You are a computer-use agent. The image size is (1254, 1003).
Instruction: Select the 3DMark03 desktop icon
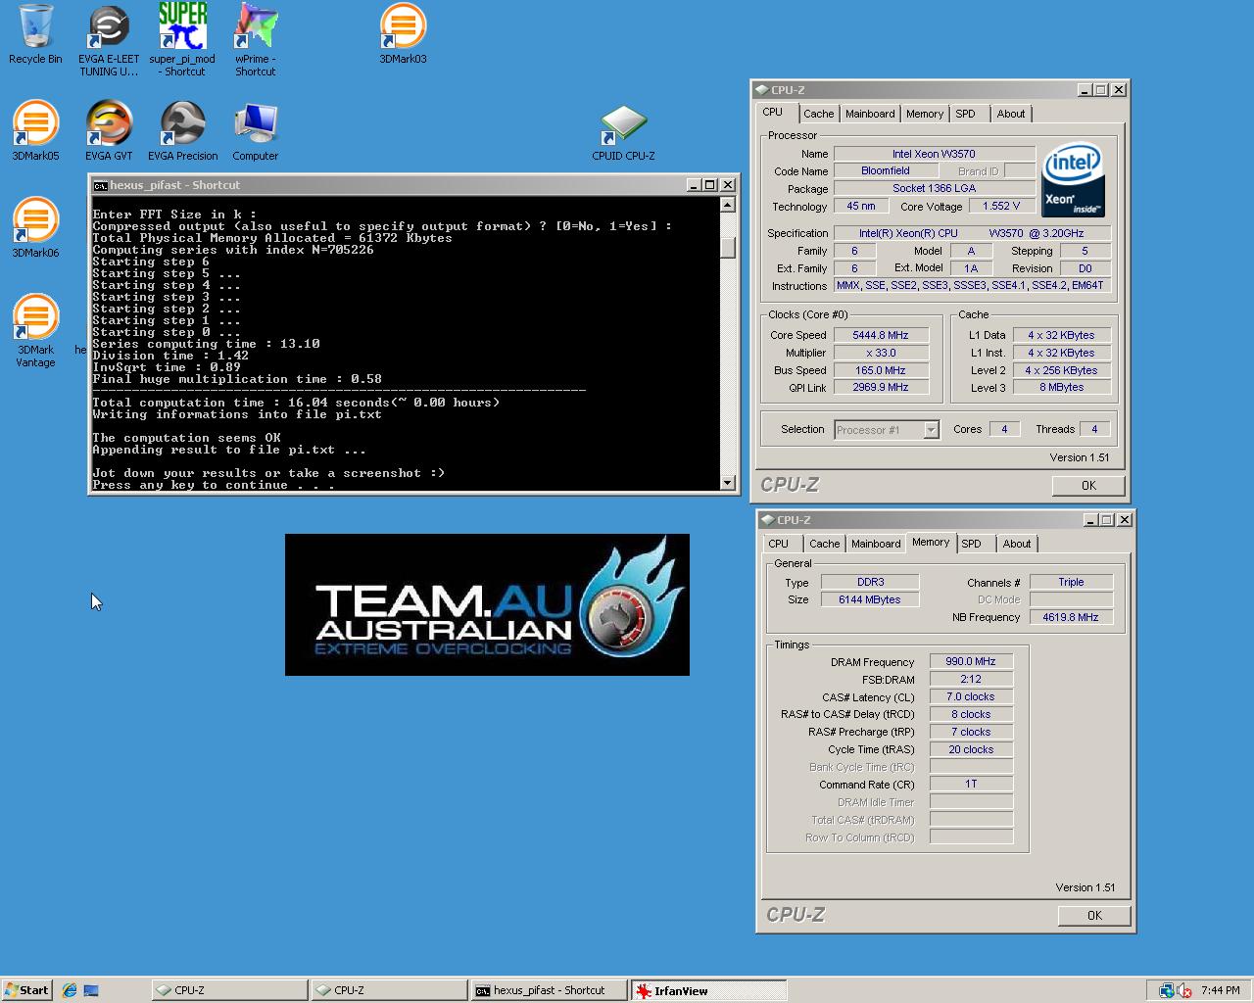403,34
